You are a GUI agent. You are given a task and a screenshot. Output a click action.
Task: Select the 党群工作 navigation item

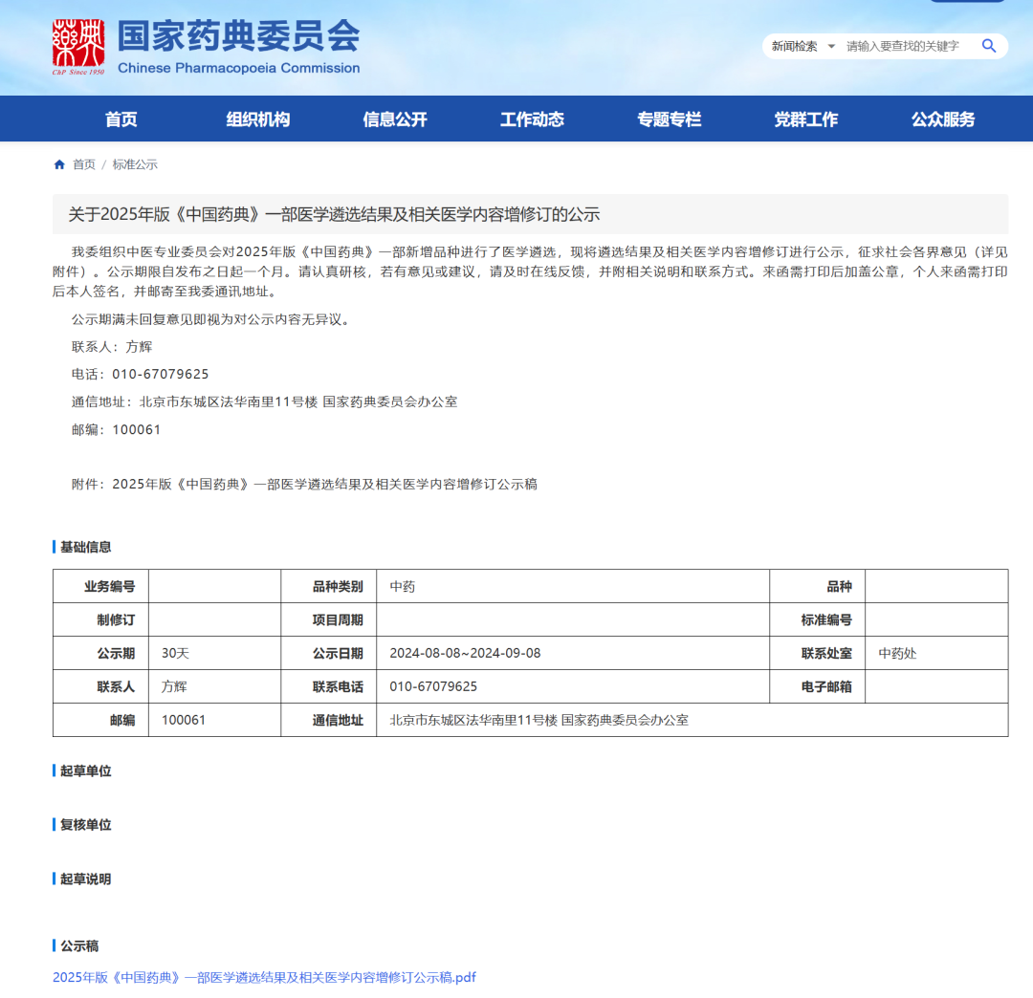click(x=805, y=119)
